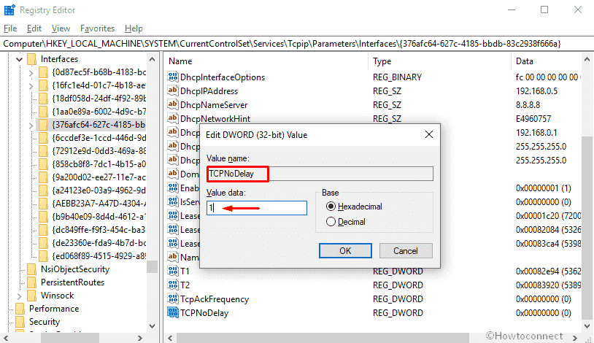This screenshot has width=594, height=343.
Task: Select the Hexadecimal base radio button
Action: click(x=331, y=207)
